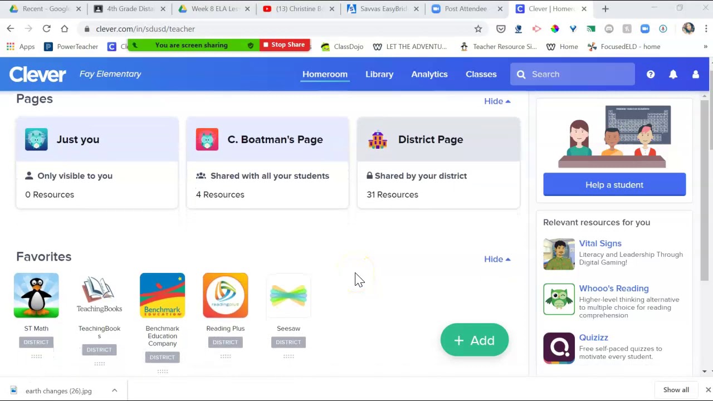Open the FocusedELD home bookmark
Image resolution: width=713 pixels, height=401 pixels.
[x=624, y=47]
